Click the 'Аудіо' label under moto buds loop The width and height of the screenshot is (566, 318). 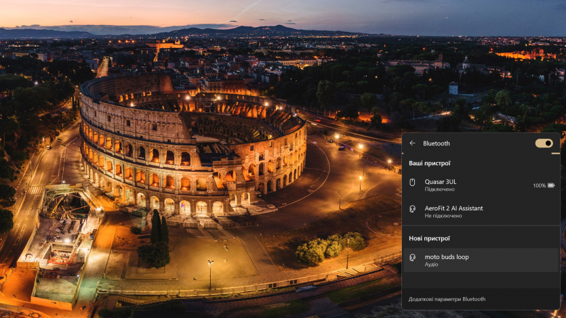click(431, 265)
